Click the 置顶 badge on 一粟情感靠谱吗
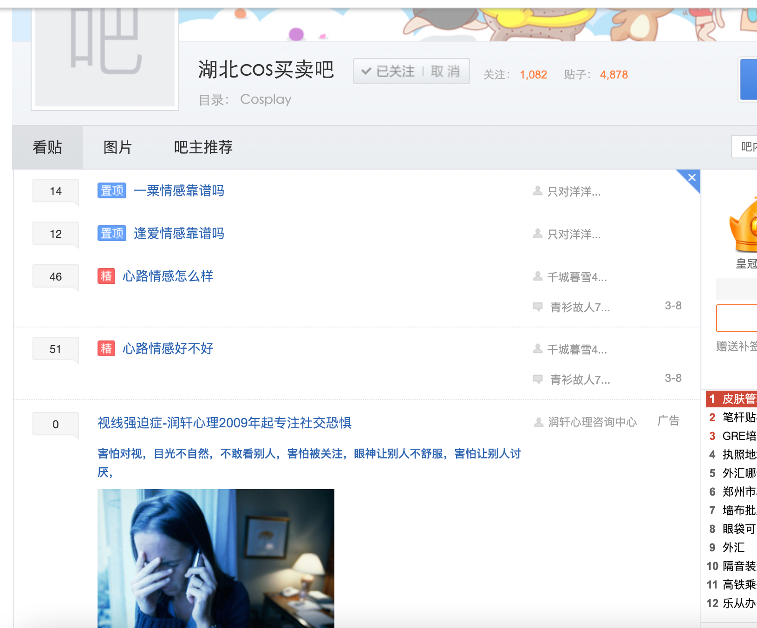Screen dimensions: 757x628 (x=111, y=190)
